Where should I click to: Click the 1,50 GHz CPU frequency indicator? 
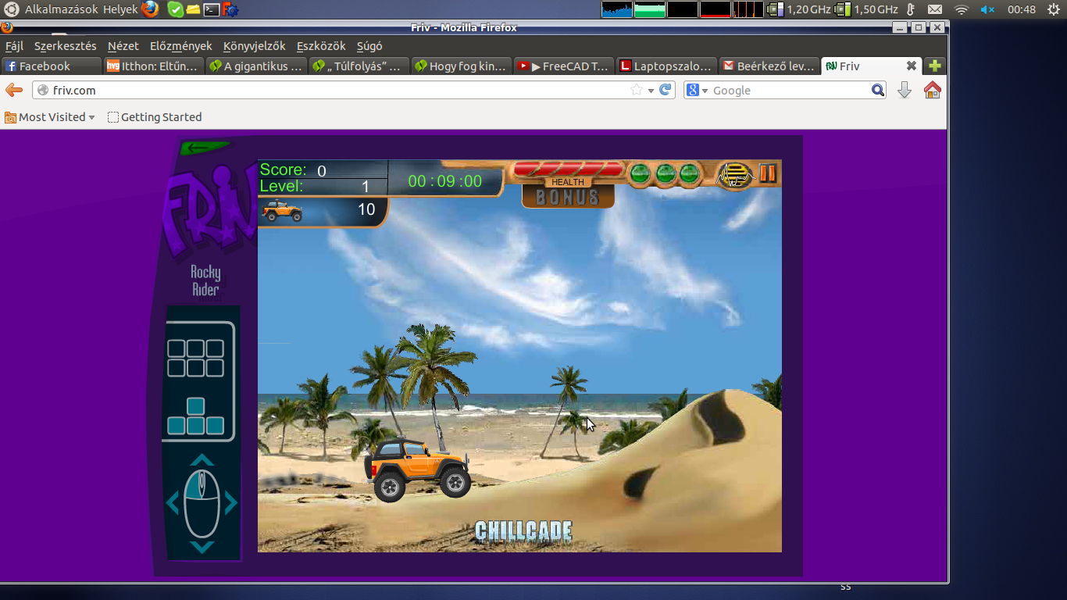click(x=867, y=9)
